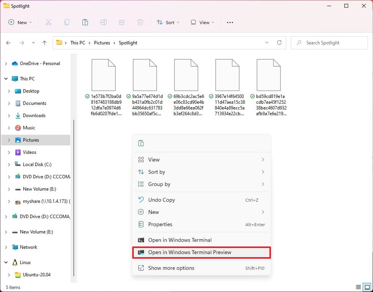
Task: Select the Rename icon in the toolbar
Action: (104, 22)
